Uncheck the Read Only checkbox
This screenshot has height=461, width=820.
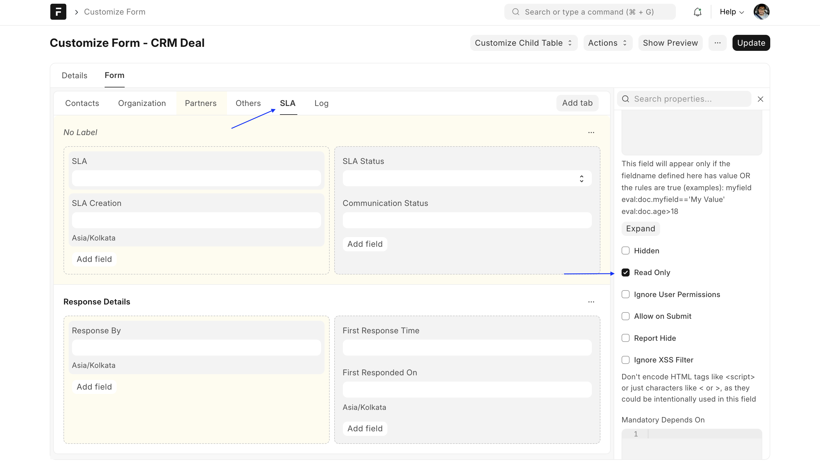(x=625, y=272)
